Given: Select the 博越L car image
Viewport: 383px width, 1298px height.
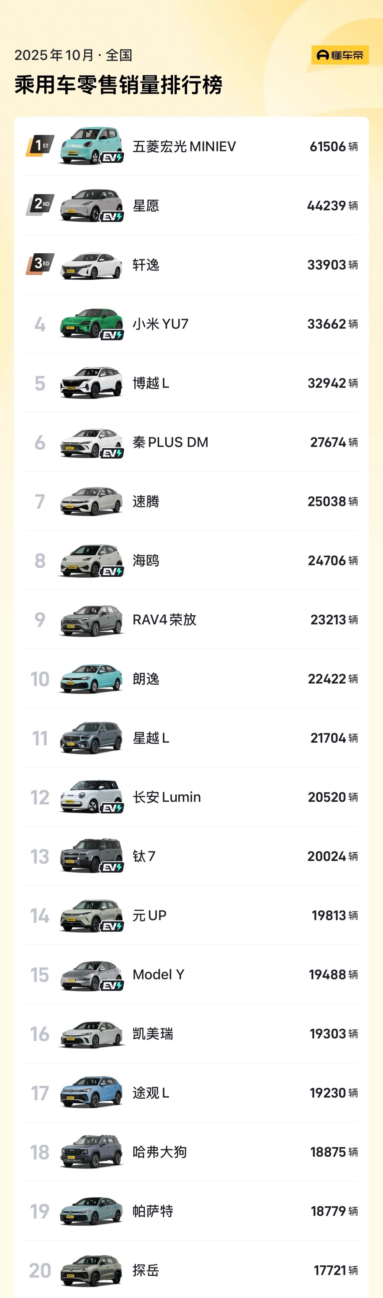Looking at the screenshot, I should pos(91,382).
